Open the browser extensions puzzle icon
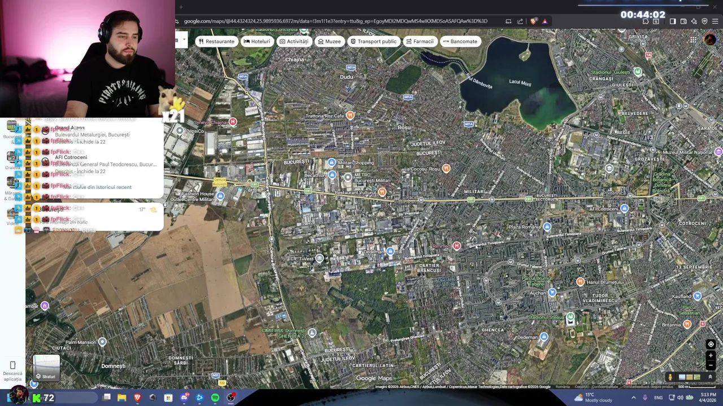The image size is (723, 406). coord(646,21)
